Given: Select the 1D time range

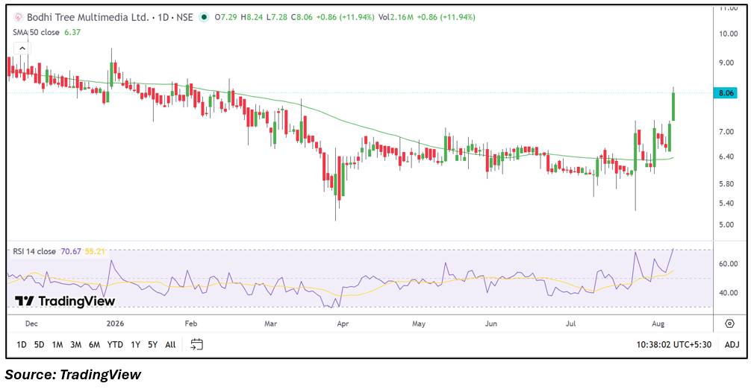Looking at the screenshot, I should pyautogui.click(x=22, y=344).
